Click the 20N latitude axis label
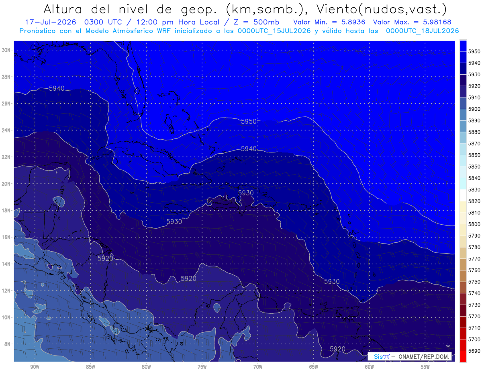The height and width of the screenshot is (372, 482). click(x=6, y=184)
